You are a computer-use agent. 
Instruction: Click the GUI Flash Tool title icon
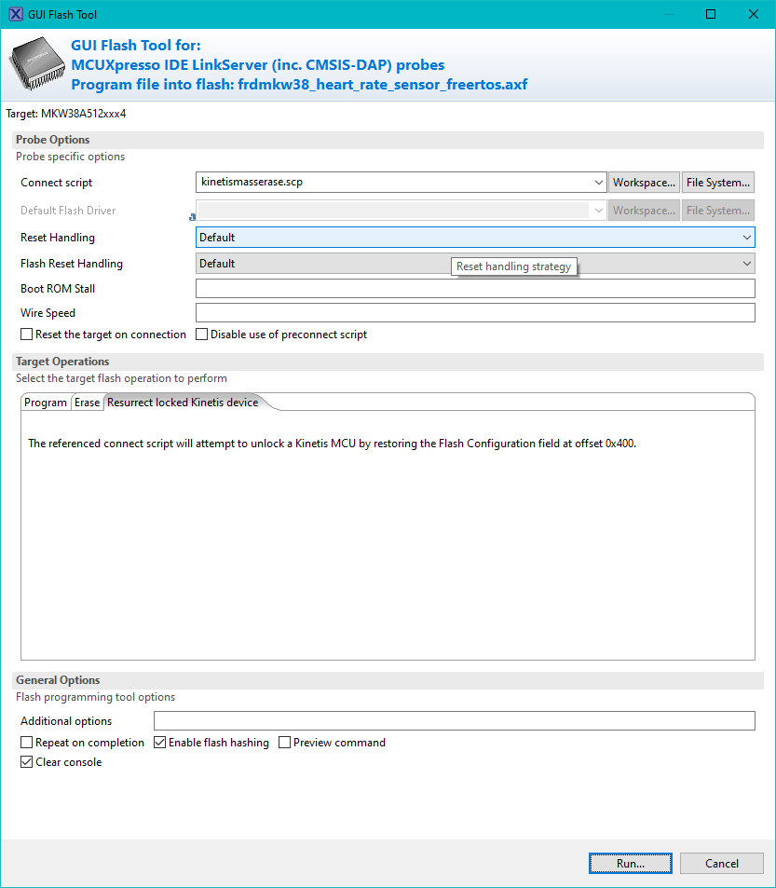coord(16,14)
